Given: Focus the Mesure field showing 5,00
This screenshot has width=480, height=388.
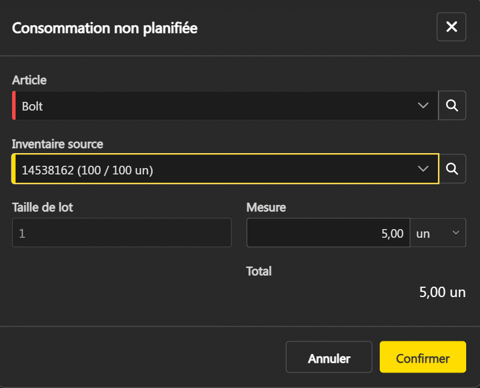Looking at the screenshot, I should (328, 233).
